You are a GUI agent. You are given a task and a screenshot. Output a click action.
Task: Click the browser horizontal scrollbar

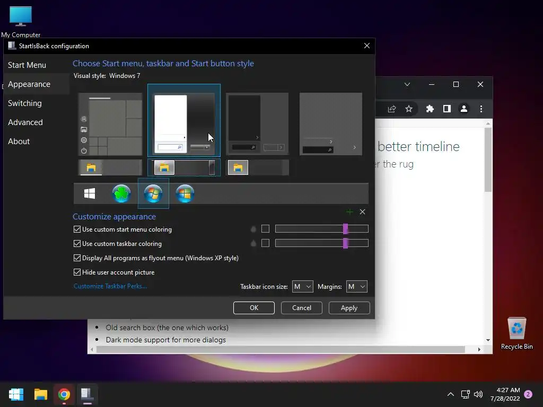(281, 350)
